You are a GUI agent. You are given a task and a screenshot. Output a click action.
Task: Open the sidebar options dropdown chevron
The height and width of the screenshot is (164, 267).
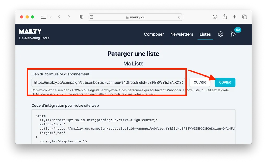click(x=50, y=17)
